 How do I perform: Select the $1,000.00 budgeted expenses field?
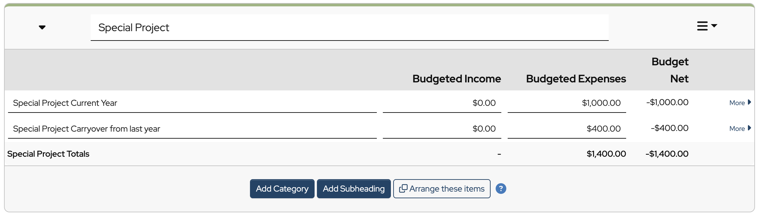point(567,103)
